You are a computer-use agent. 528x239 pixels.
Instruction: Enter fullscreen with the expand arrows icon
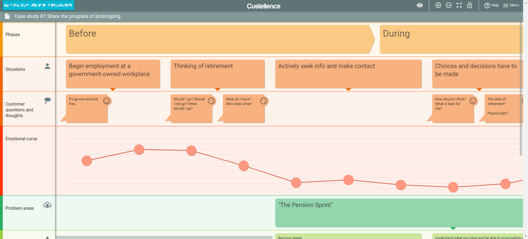459,5
